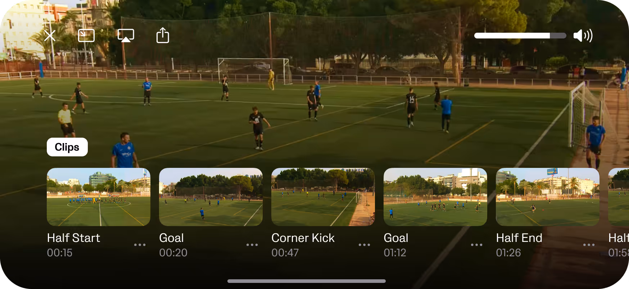Image resolution: width=629 pixels, height=289 pixels.
Task: Tap the home indicator bar
Action: [307, 281]
